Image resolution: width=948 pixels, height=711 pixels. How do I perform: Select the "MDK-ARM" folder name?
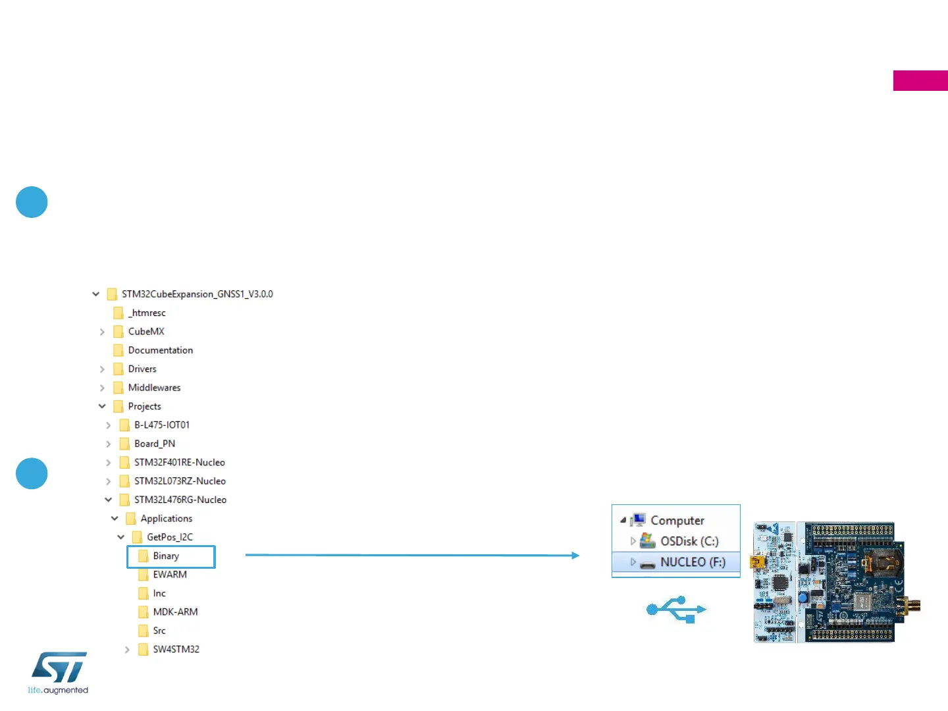176,612
